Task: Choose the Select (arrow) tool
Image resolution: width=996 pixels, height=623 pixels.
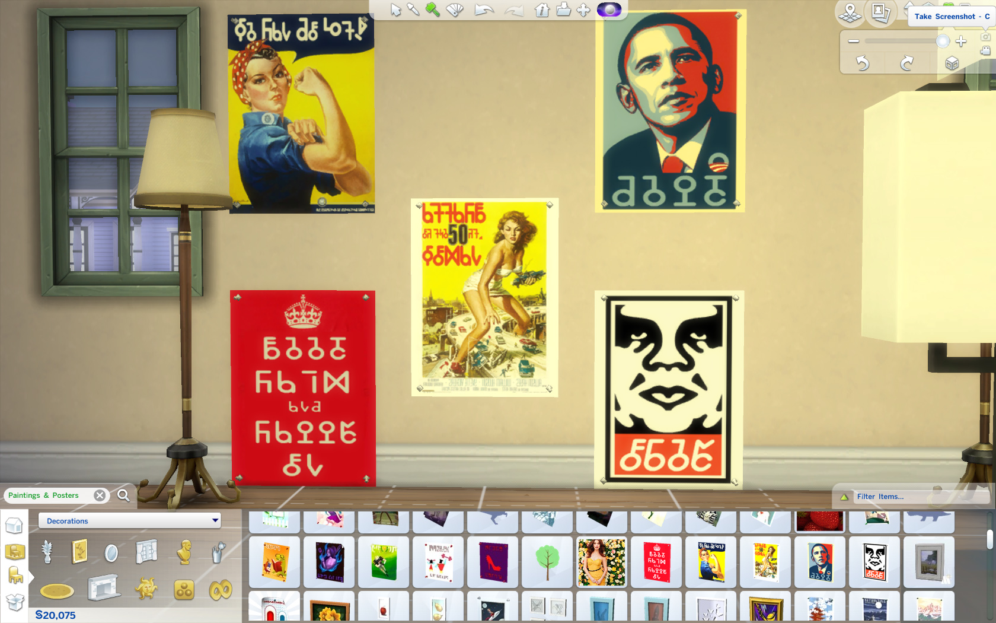Action: pyautogui.click(x=395, y=9)
